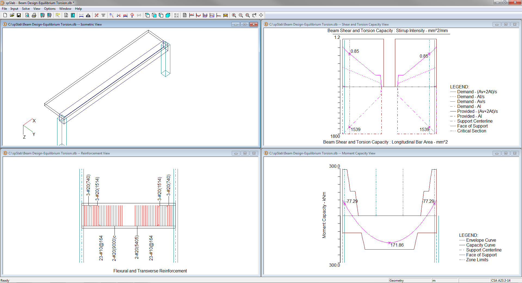
Task: Select the Pan hand tool
Action: tap(254, 15)
